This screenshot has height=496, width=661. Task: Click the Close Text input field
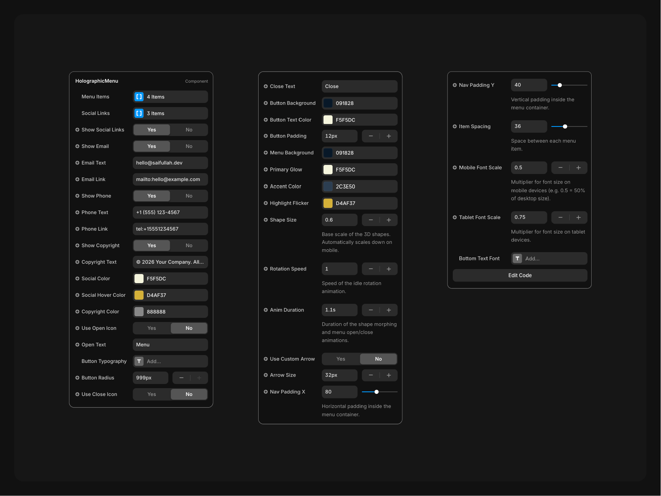coord(359,86)
